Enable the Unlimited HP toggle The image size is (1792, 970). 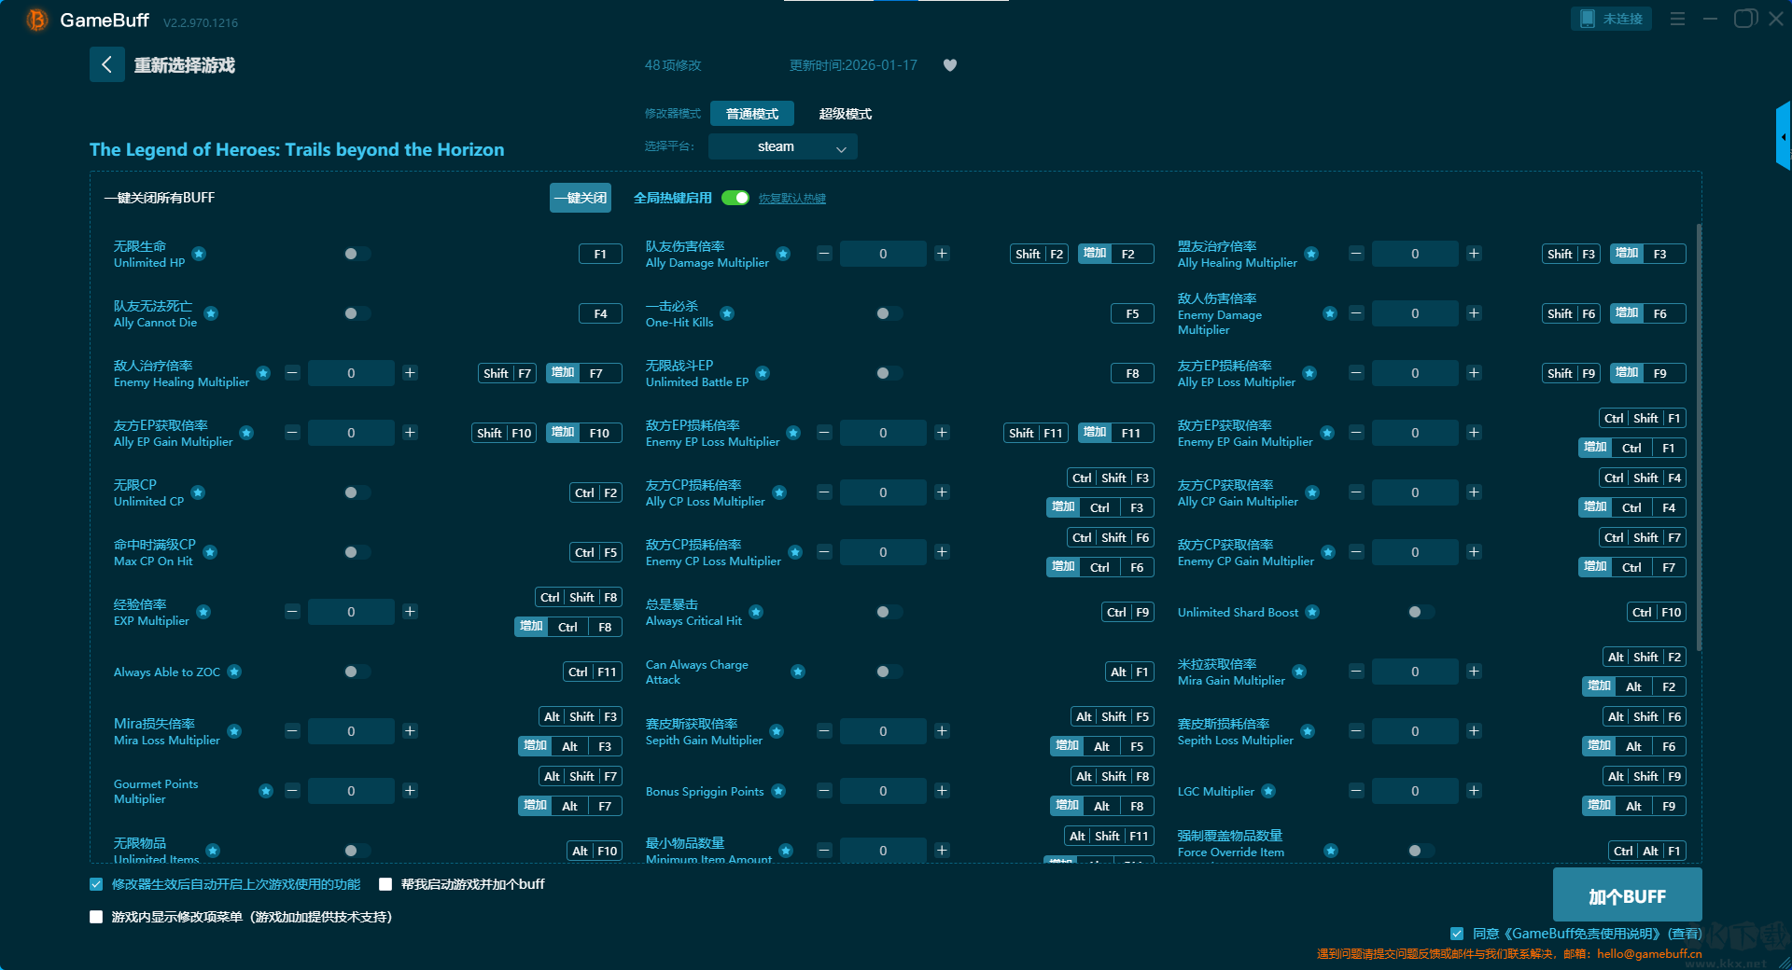coord(356,254)
